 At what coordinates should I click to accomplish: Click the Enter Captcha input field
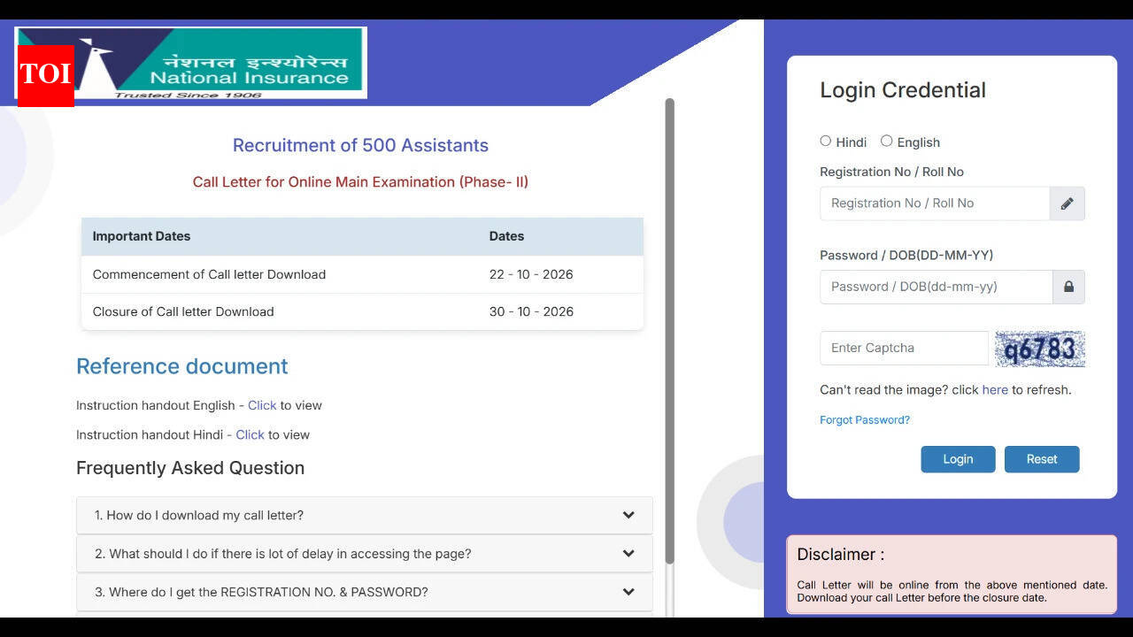coord(904,349)
